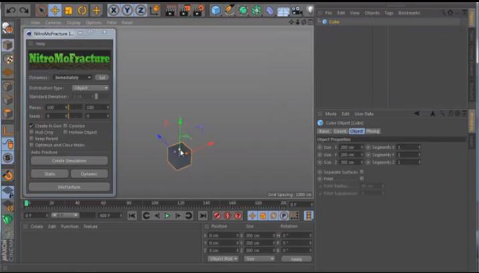
Task: Open Edit Render Settings icon
Action: pos(199,11)
